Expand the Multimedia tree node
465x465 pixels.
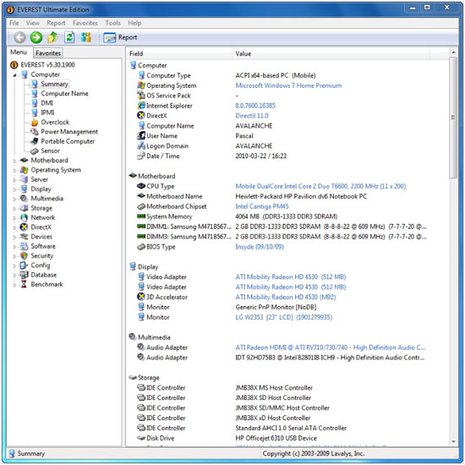(x=14, y=199)
